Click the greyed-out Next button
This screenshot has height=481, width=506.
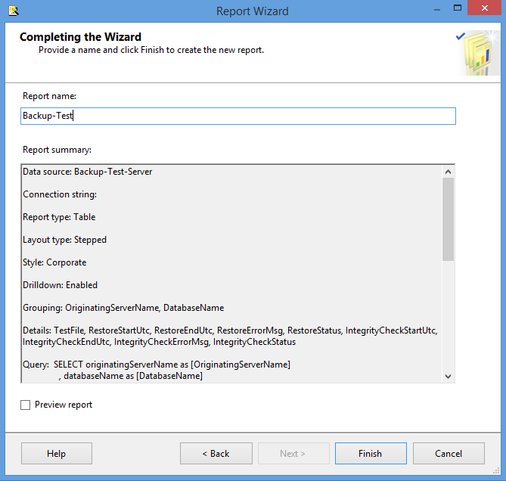[x=293, y=454]
